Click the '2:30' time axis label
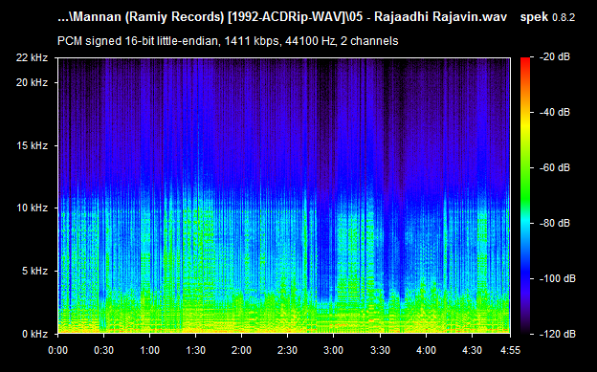Viewport: 597px width, 372px height. (x=287, y=350)
